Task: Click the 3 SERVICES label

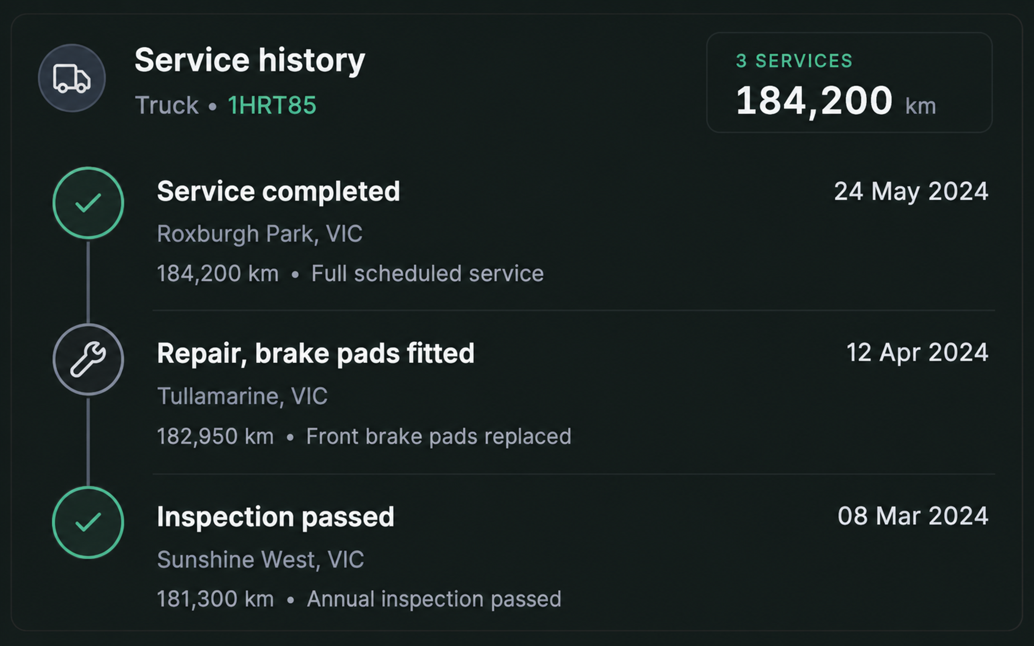Action: tap(794, 61)
